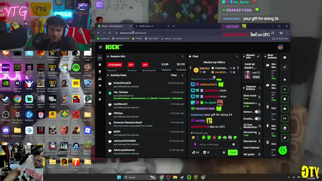The image size is (322, 181).
Task: Open the Session Info three-dot menu
Action: (183, 56)
